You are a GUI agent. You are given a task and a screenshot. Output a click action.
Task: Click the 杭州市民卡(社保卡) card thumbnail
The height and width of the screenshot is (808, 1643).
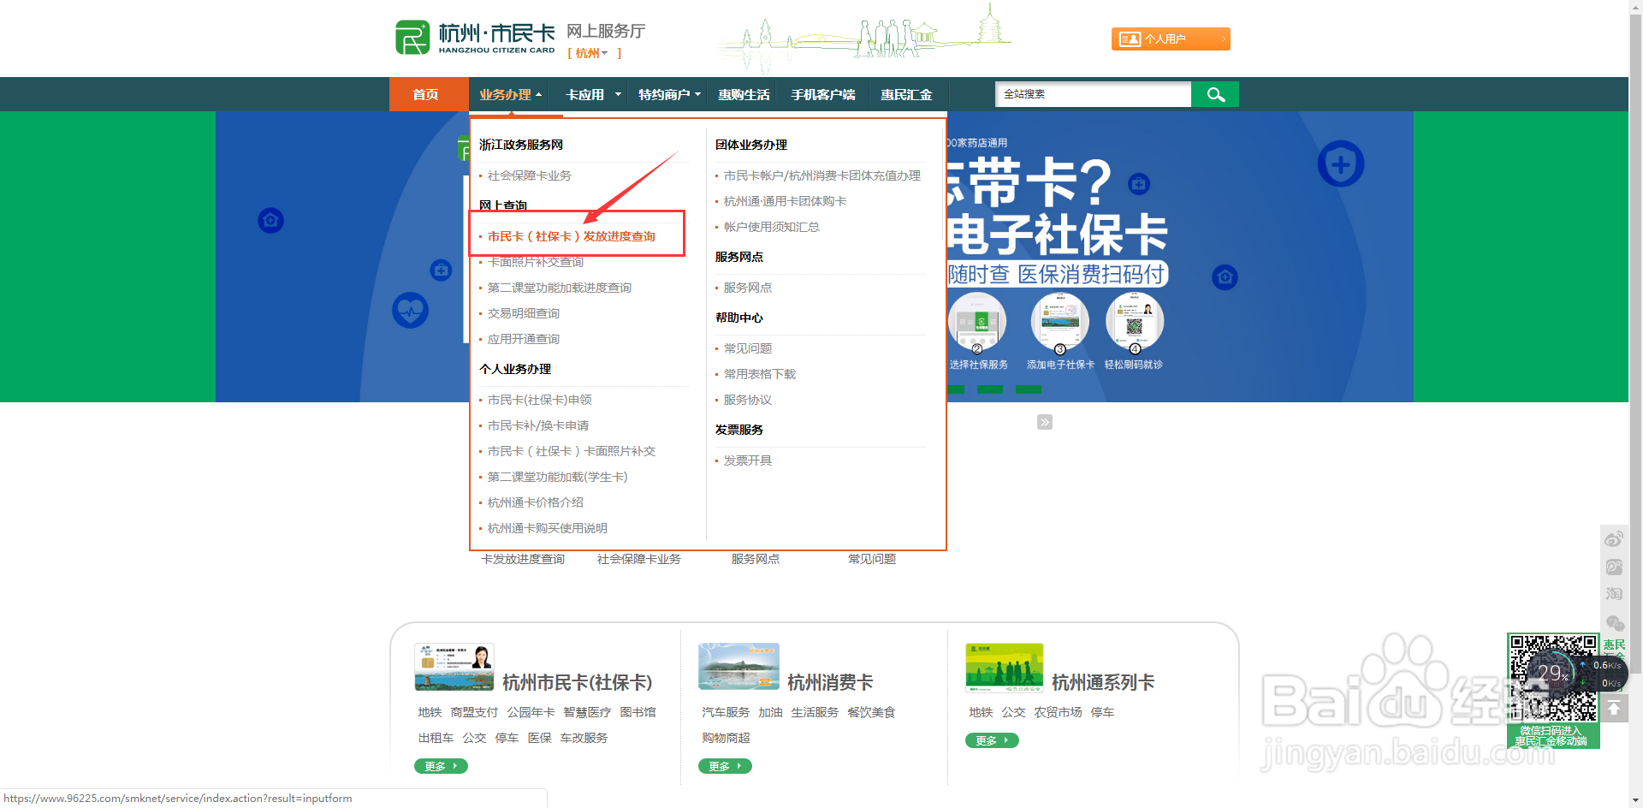(454, 667)
